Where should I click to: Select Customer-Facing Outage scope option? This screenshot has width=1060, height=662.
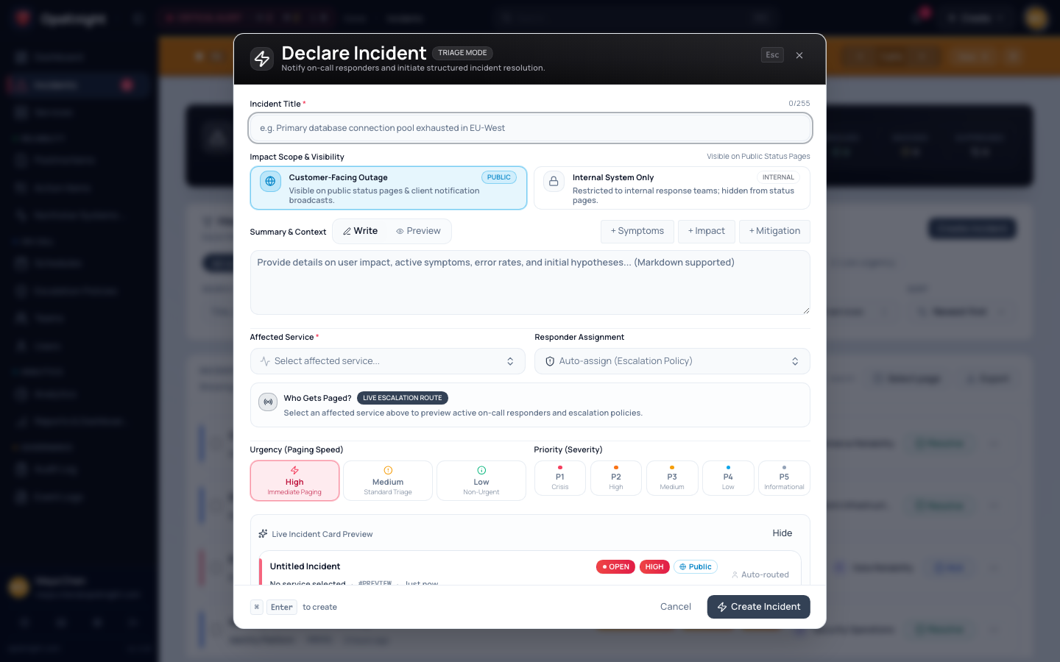click(x=389, y=188)
